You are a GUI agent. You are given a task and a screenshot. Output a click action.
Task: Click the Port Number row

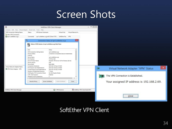pos(51,59)
